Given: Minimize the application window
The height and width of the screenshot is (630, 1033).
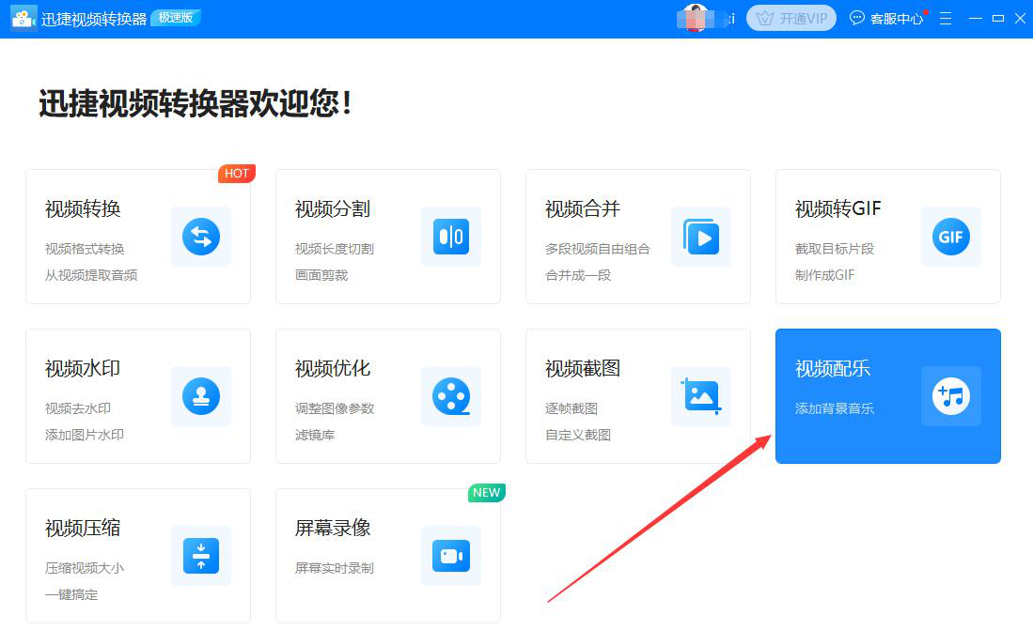Looking at the screenshot, I should pos(976,19).
